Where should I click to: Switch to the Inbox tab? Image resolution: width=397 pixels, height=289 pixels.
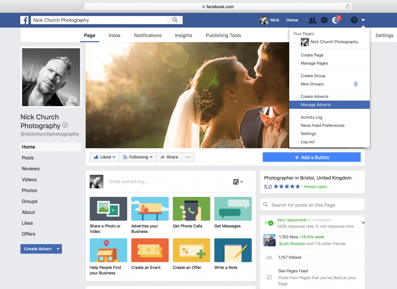(114, 35)
